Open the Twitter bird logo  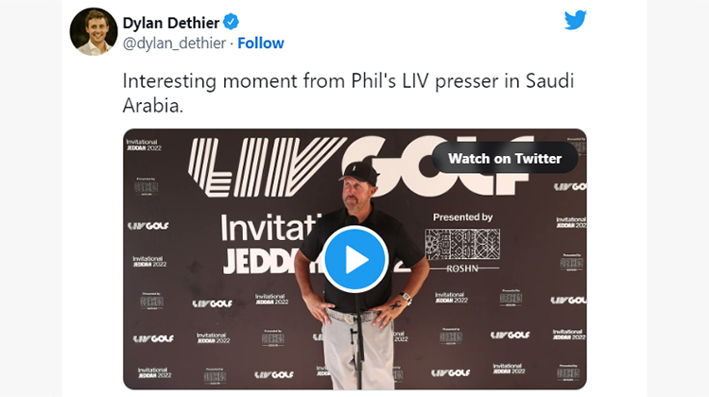(x=575, y=20)
